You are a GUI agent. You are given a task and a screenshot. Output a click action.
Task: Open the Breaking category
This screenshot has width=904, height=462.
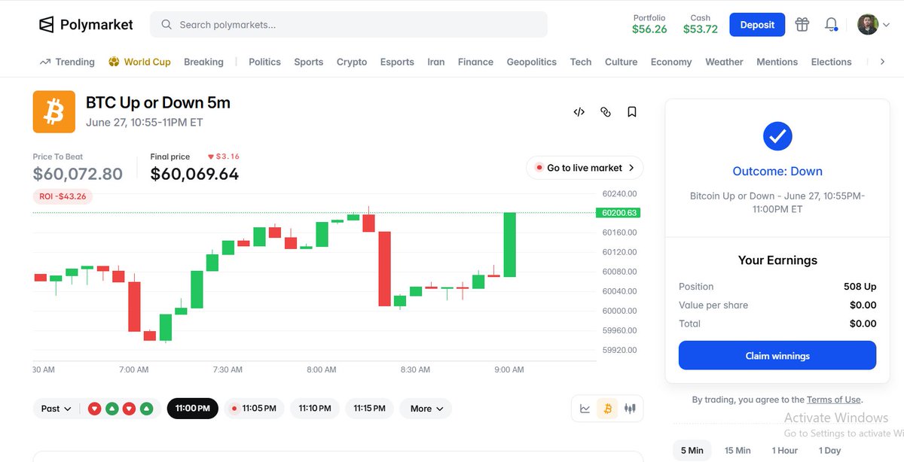[x=203, y=62]
